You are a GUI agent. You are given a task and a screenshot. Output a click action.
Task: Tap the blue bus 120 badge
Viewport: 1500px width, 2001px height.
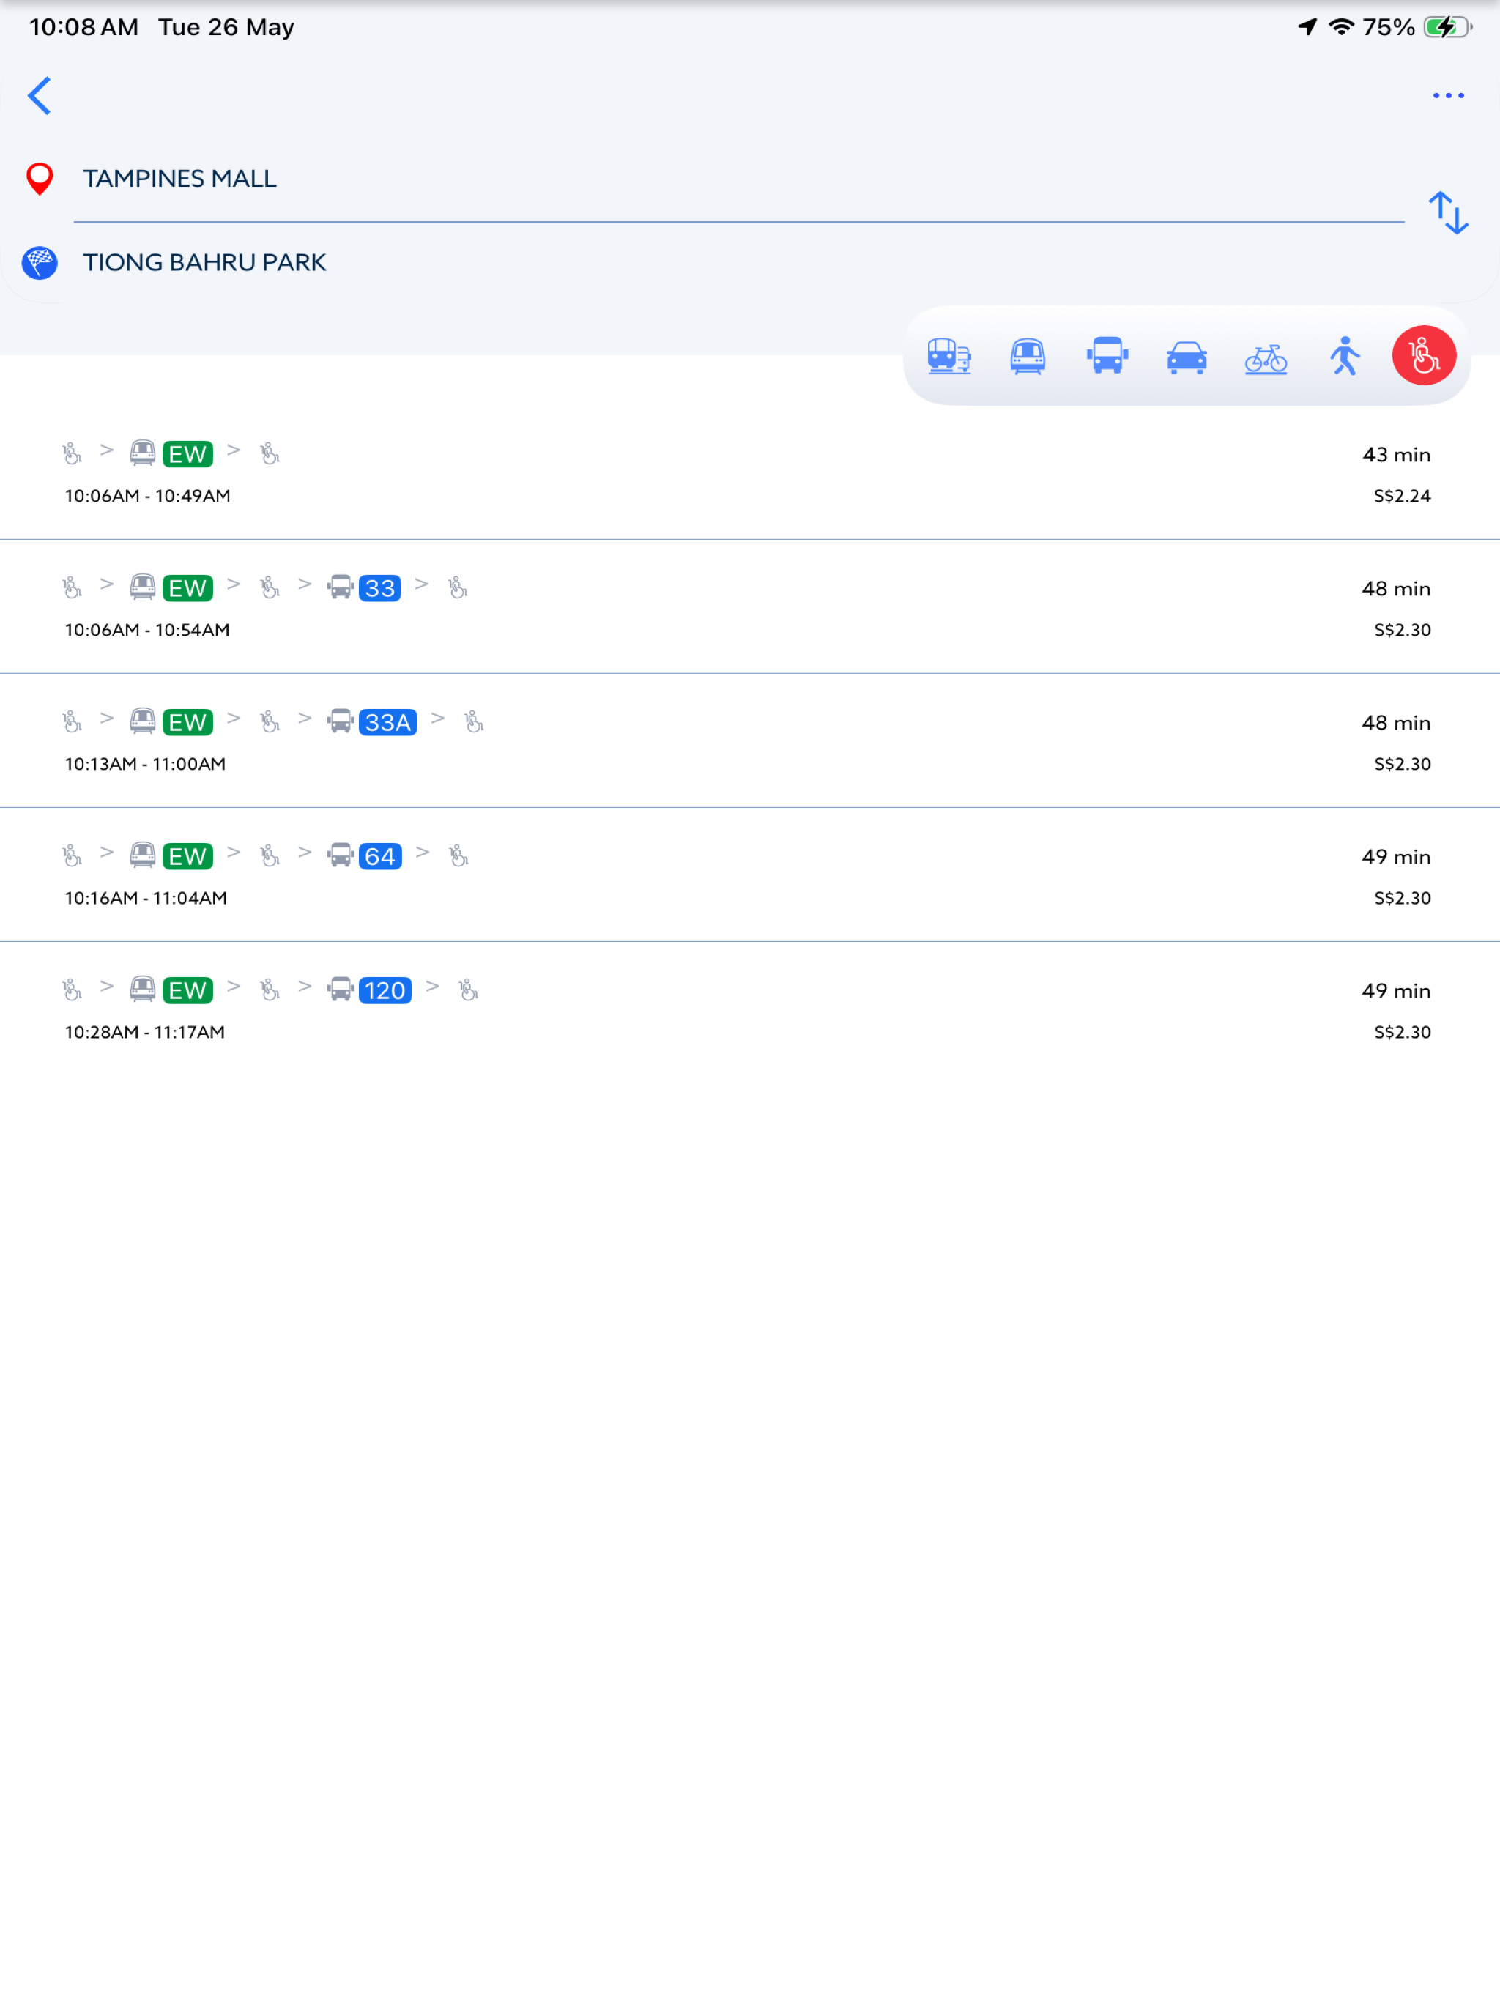pos(385,990)
